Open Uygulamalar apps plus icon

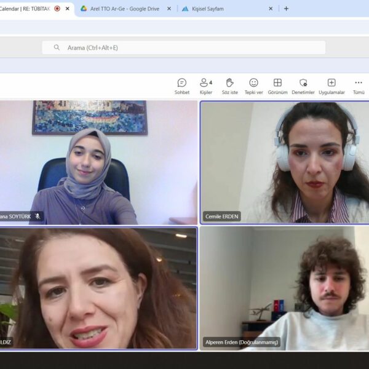tap(331, 85)
